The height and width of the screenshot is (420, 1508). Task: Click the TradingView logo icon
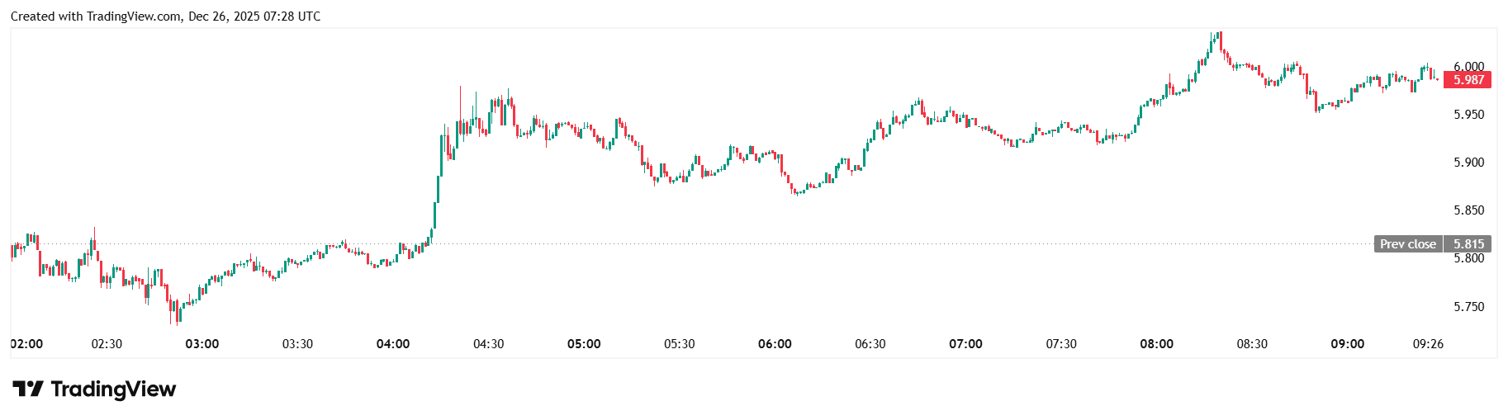tap(27, 389)
